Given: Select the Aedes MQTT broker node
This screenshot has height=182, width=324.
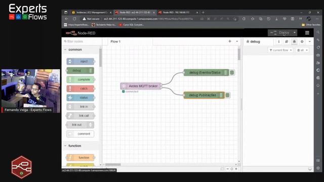Looking at the screenshot, I should (x=141, y=86).
